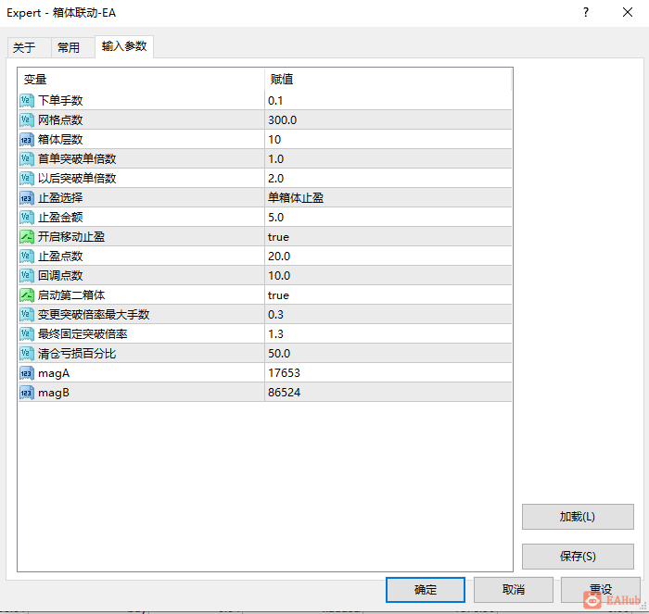Viewport: 649px width, 614px height.
Task: Click the integer icon beside magA
Action: 27,373
